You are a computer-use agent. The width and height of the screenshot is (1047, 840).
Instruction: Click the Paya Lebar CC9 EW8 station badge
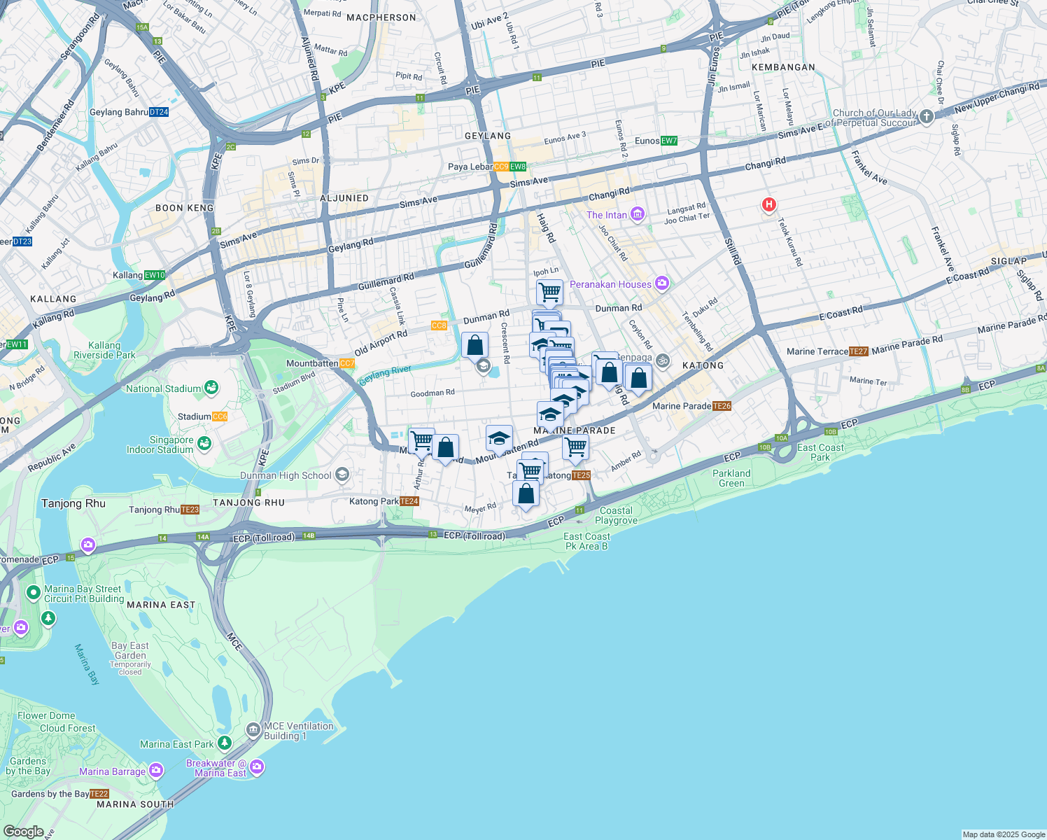[511, 167]
